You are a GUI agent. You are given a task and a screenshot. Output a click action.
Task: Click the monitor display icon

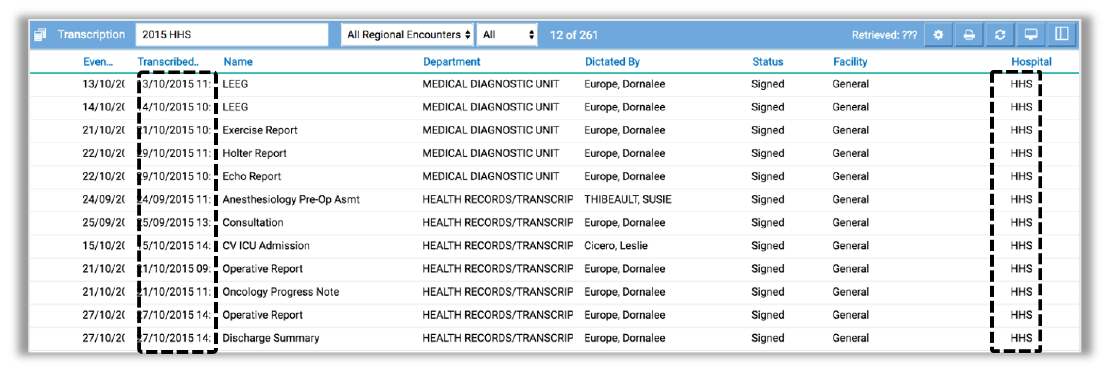click(1030, 34)
